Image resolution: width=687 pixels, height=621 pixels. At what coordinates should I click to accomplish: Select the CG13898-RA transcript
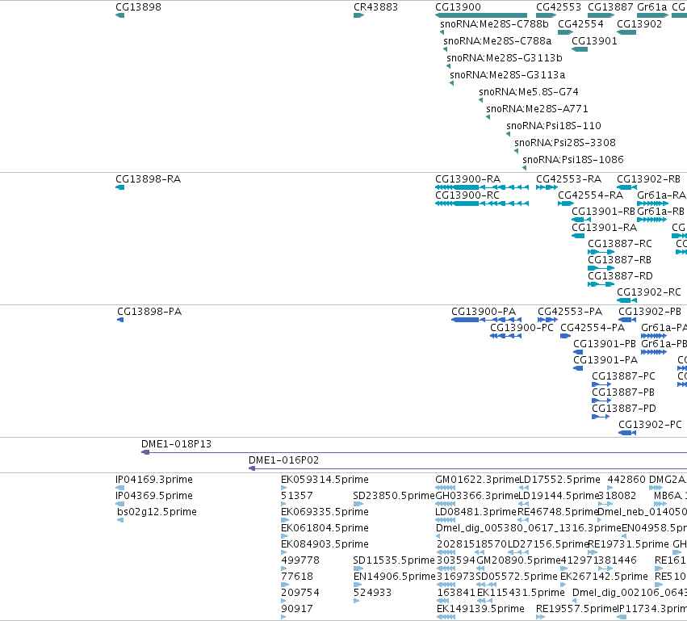120,187
